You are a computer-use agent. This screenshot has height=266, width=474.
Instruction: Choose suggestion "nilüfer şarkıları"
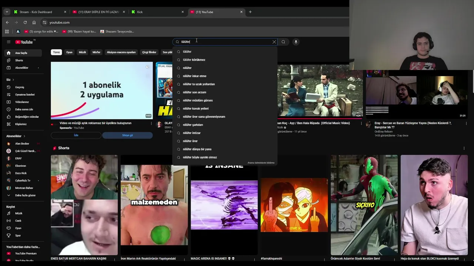tap(225, 125)
